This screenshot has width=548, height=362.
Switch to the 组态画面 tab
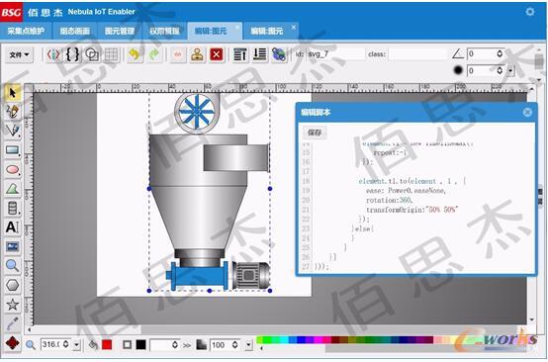pyautogui.click(x=75, y=31)
